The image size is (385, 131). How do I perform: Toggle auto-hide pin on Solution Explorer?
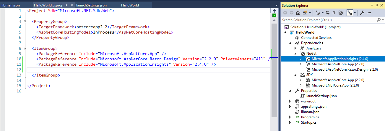(377, 5)
